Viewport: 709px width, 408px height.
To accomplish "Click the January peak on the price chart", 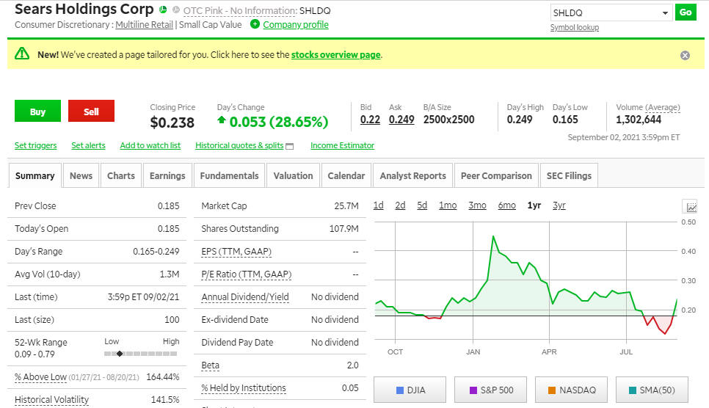I will (x=493, y=236).
